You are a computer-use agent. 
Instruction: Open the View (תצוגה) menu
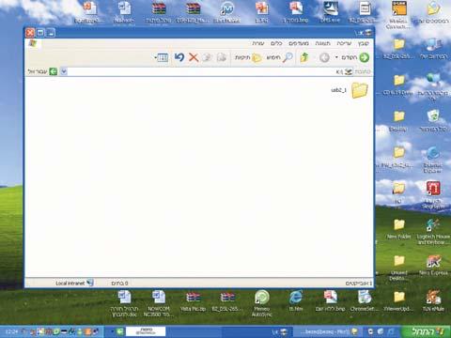pos(322,43)
